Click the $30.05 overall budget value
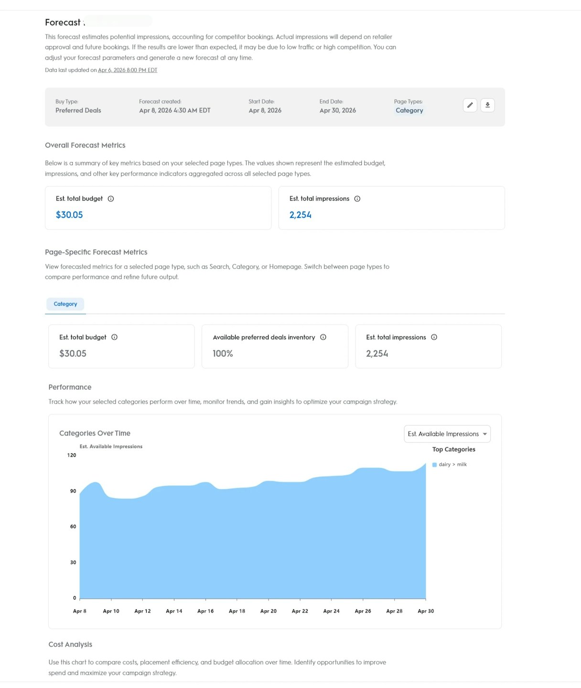 coord(69,215)
